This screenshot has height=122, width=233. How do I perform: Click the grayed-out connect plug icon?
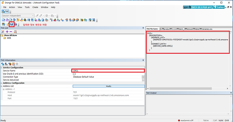(37, 15)
